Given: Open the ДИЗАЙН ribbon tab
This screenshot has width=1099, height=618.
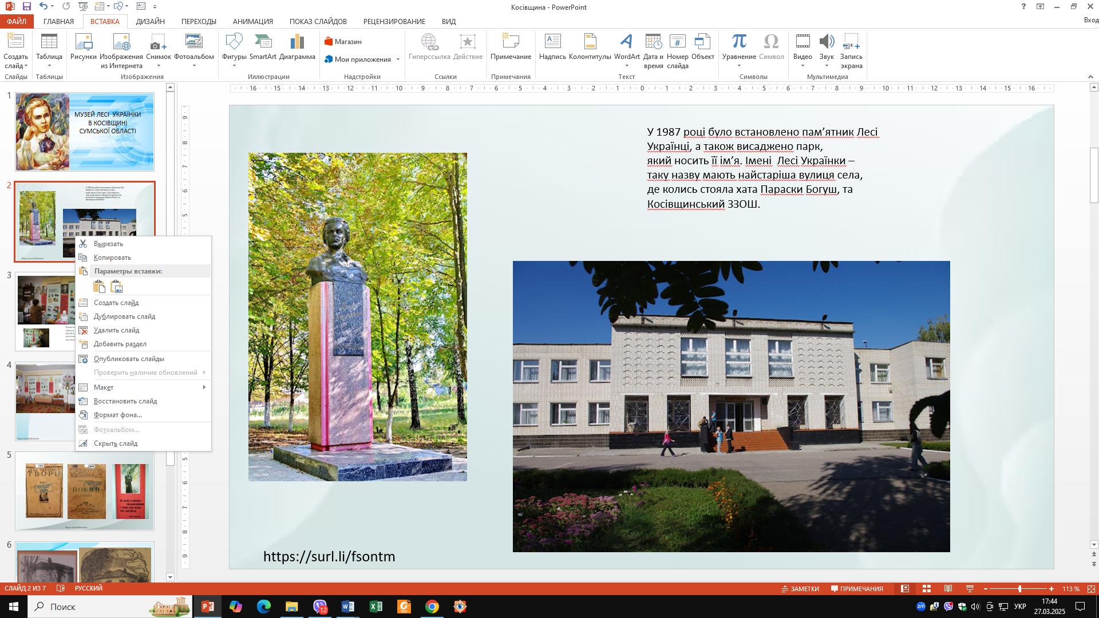Looking at the screenshot, I should [150, 21].
